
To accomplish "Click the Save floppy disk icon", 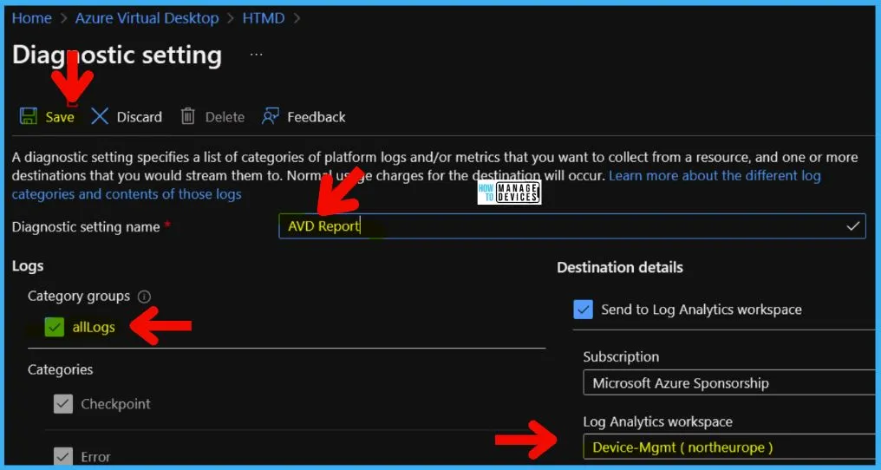I will pos(28,116).
